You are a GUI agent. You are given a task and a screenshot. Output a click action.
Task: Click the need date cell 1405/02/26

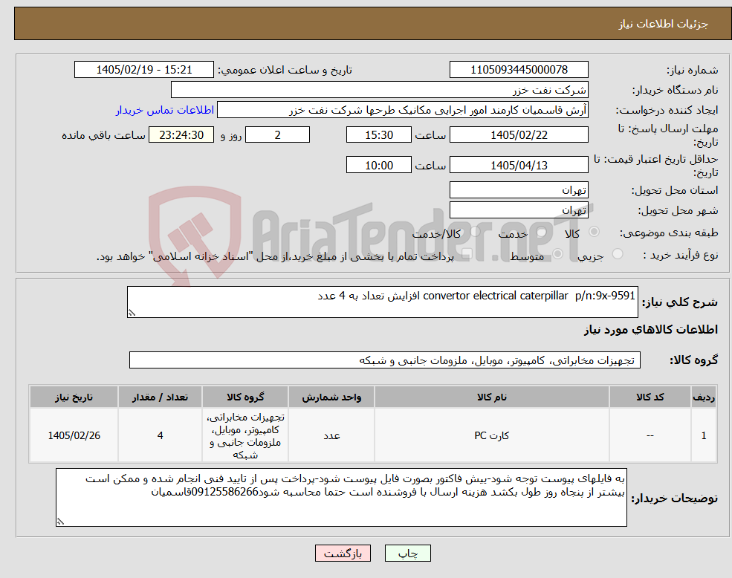click(x=74, y=435)
